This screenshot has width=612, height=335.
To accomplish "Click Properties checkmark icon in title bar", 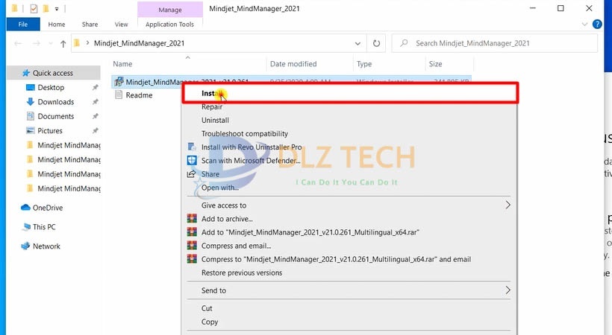I will 34,8.
